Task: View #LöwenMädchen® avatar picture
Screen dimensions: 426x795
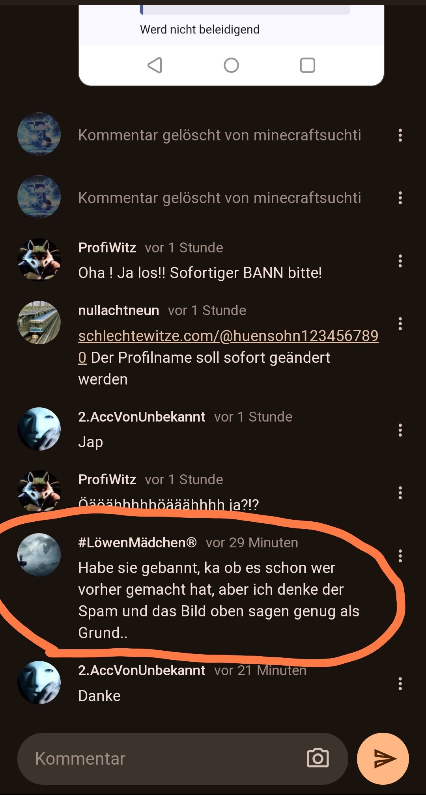Action: click(39, 555)
